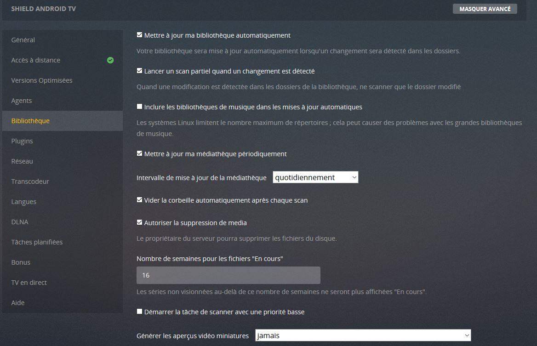Uncheck Vider la corbeille automatiquement checkbox
Image resolution: width=537 pixels, height=346 pixels.
coord(139,199)
